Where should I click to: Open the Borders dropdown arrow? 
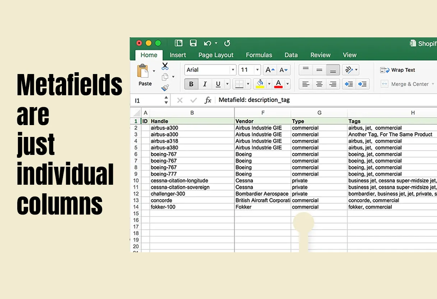click(x=248, y=84)
